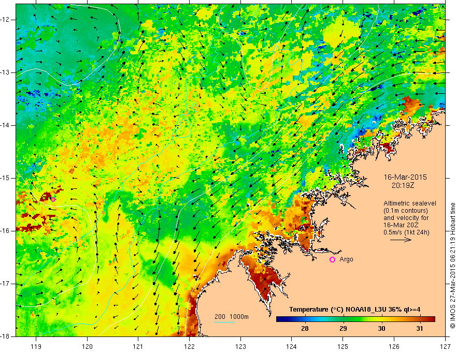Image resolution: width=456 pixels, height=352 pixels.
Task: Click the '29' color bar tick label
Action: point(343,329)
